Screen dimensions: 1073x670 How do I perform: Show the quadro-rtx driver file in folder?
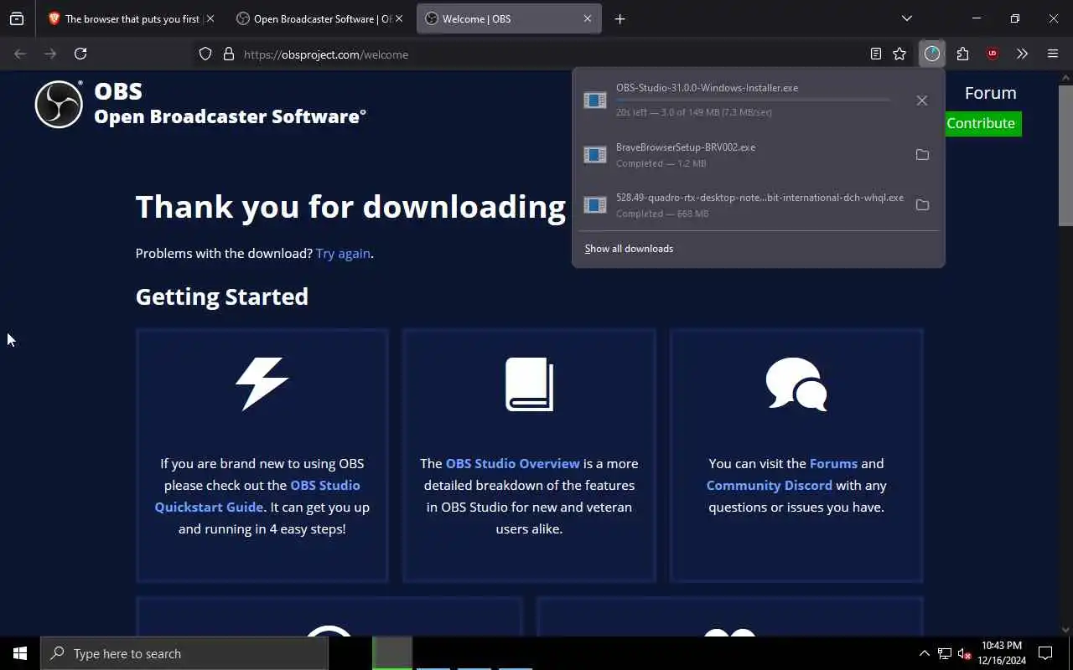click(922, 205)
